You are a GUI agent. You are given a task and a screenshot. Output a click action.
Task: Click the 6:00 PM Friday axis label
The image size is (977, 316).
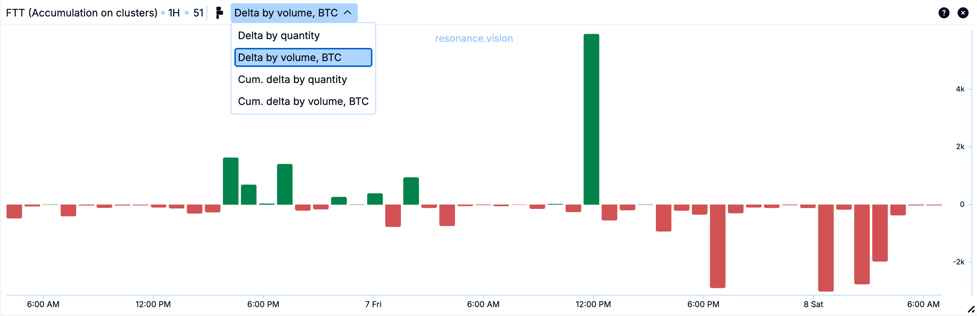click(x=703, y=304)
